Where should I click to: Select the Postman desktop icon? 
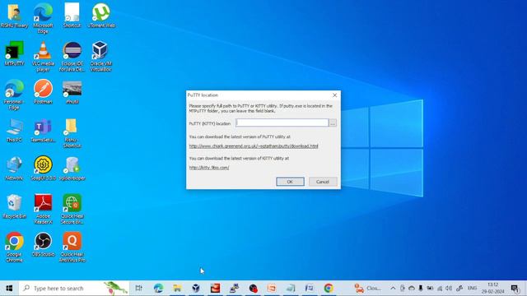click(x=43, y=91)
